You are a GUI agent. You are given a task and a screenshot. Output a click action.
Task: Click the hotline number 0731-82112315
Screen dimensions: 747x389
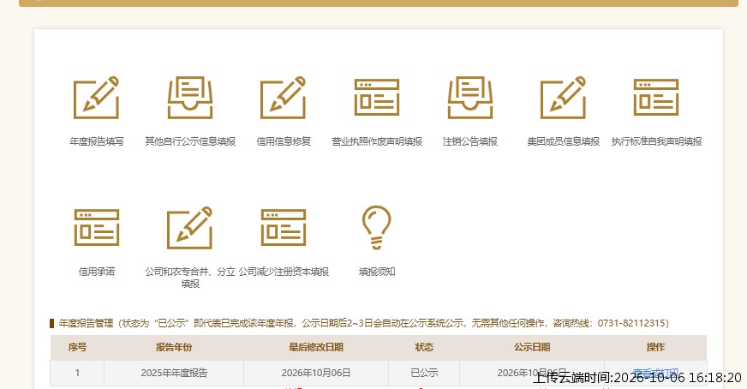[x=630, y=323]
